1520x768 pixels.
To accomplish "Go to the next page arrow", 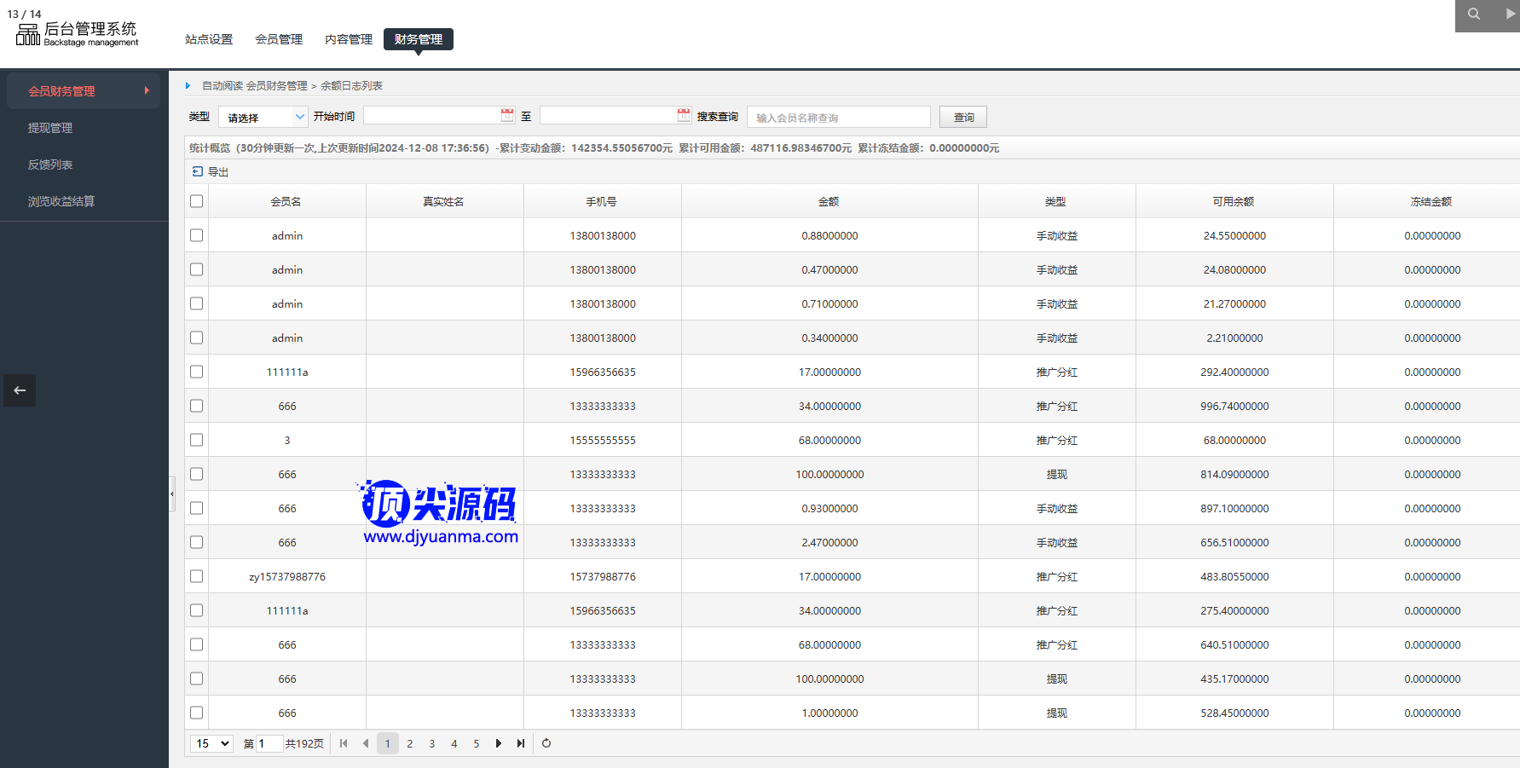I will (499, 743).
